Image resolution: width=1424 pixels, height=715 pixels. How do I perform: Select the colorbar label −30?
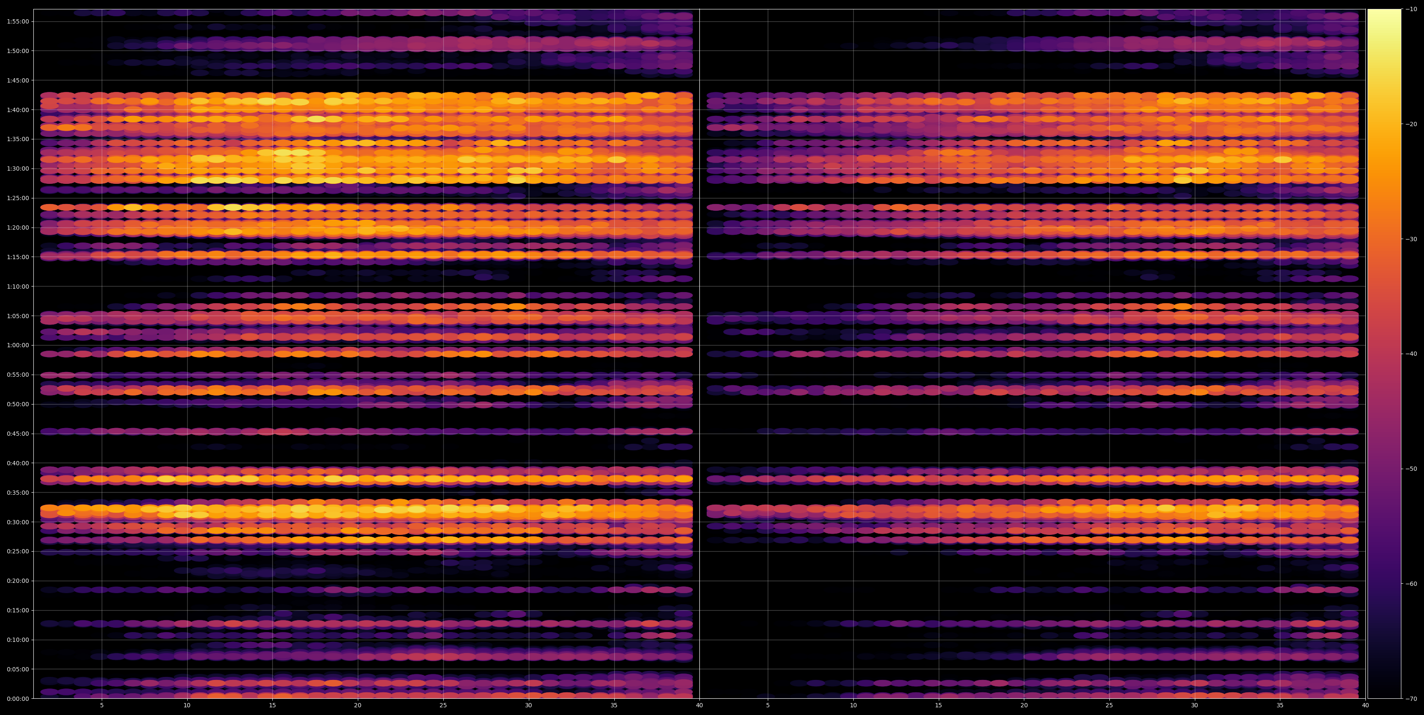click(x=1411, y=239)
